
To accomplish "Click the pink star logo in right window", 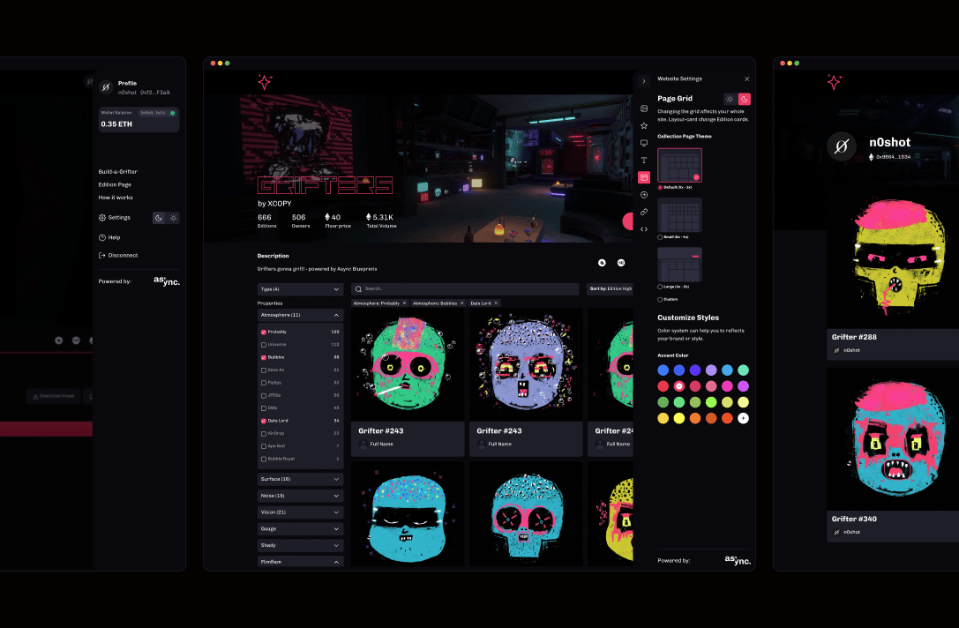I will tap(835, 82).
